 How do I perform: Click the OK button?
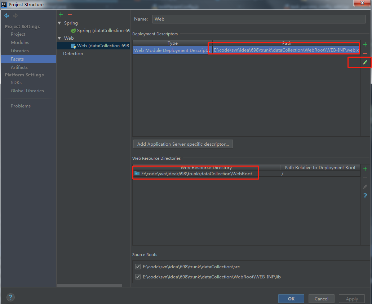pos(291,299)
